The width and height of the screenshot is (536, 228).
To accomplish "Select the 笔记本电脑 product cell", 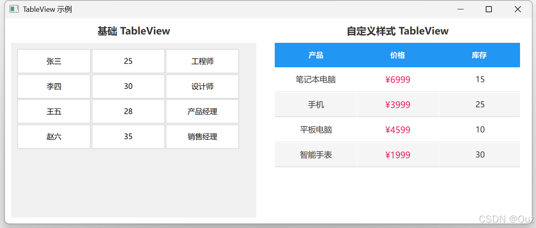I will tap(316, 80).
